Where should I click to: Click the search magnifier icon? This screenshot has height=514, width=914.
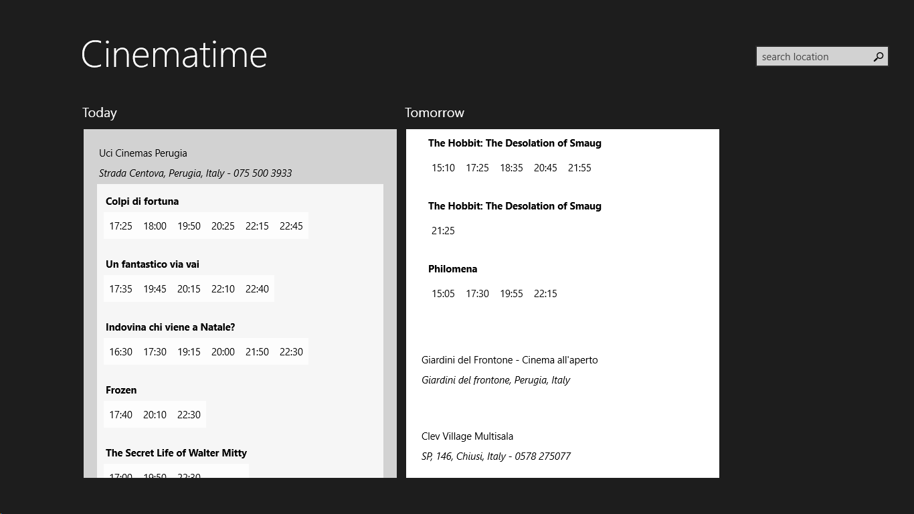tap(879, 57)
